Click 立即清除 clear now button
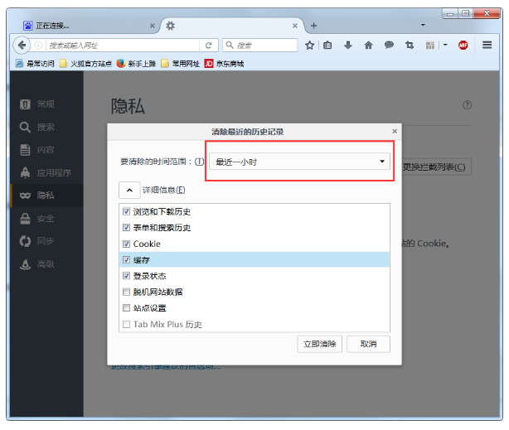 click(x=320, y=344)
